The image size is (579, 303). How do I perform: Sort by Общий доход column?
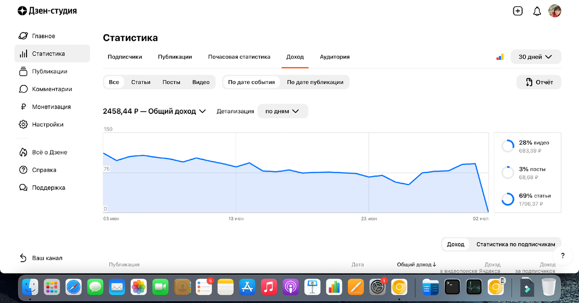pos(416,264)
